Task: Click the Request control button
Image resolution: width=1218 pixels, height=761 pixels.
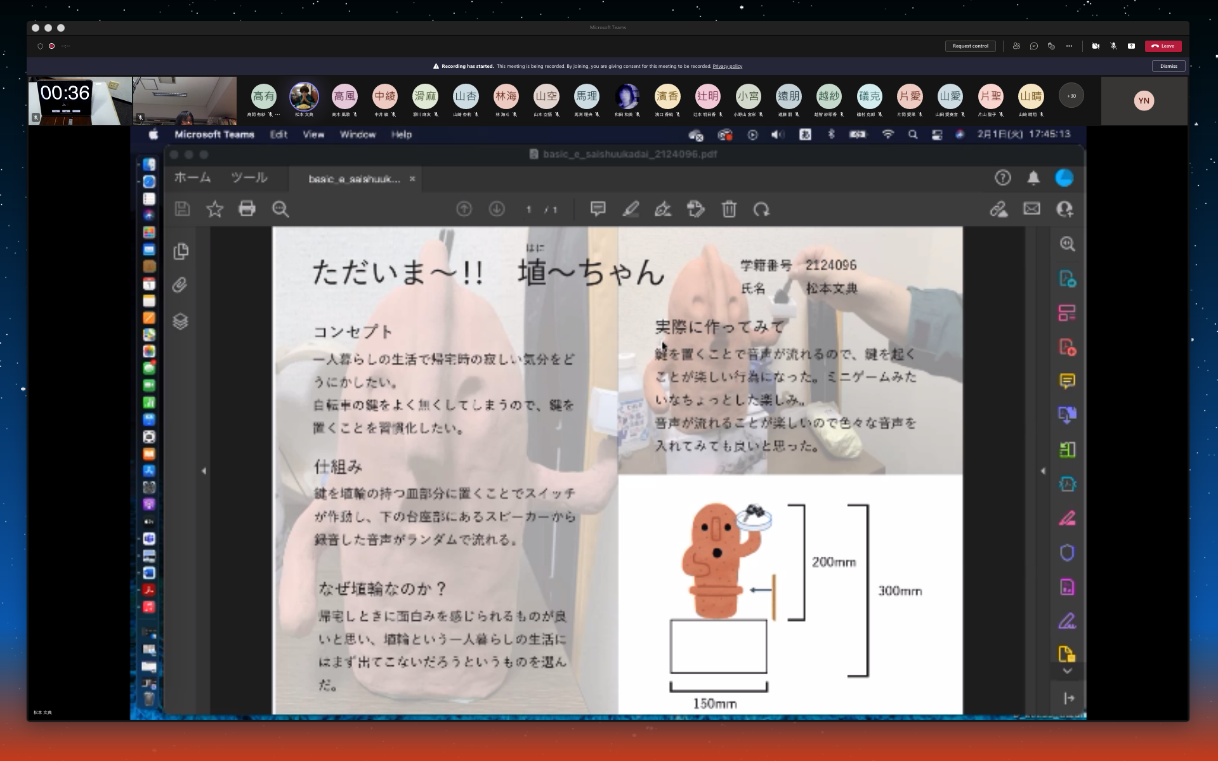Action: 970,46
